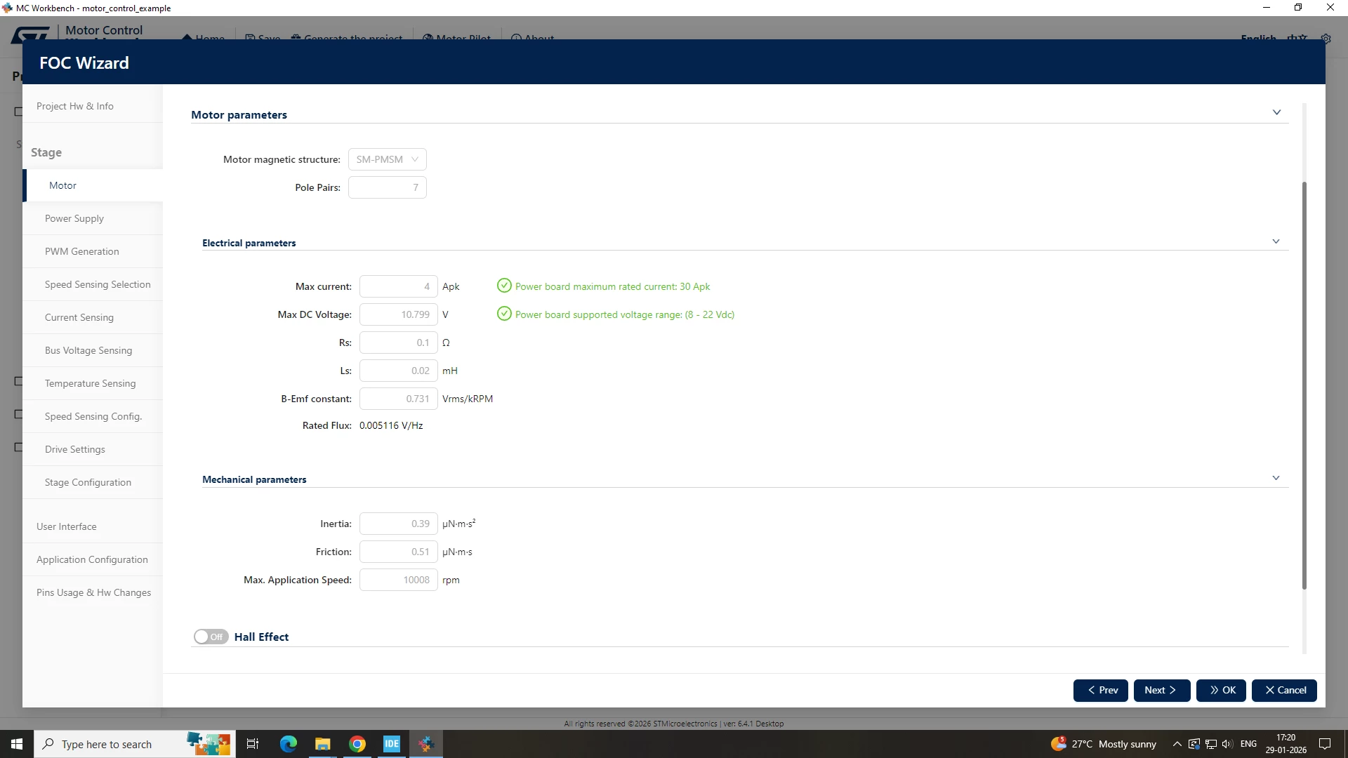Click the max rated current check icon

coord(504,286)
